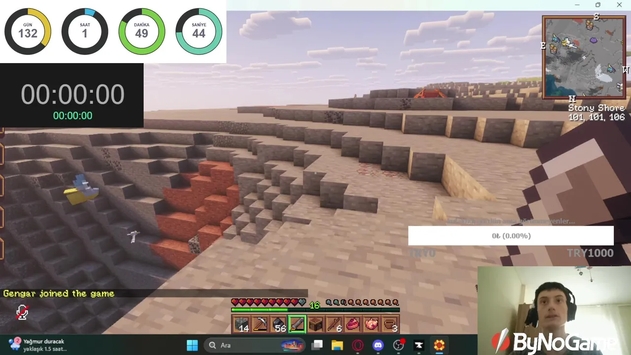Open Task View from the taskbar

(317, 345)
